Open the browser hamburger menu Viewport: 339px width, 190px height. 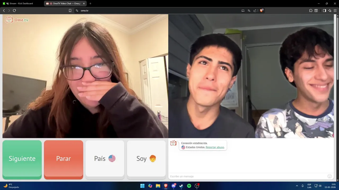335,11
